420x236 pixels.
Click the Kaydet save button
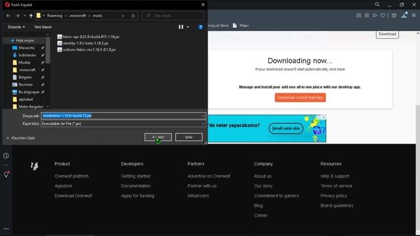pyautogui.click(x=158, y=137)
